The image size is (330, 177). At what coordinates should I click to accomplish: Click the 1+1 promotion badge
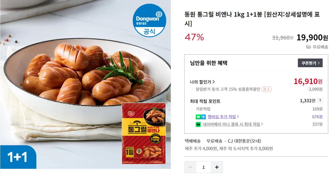18,157
